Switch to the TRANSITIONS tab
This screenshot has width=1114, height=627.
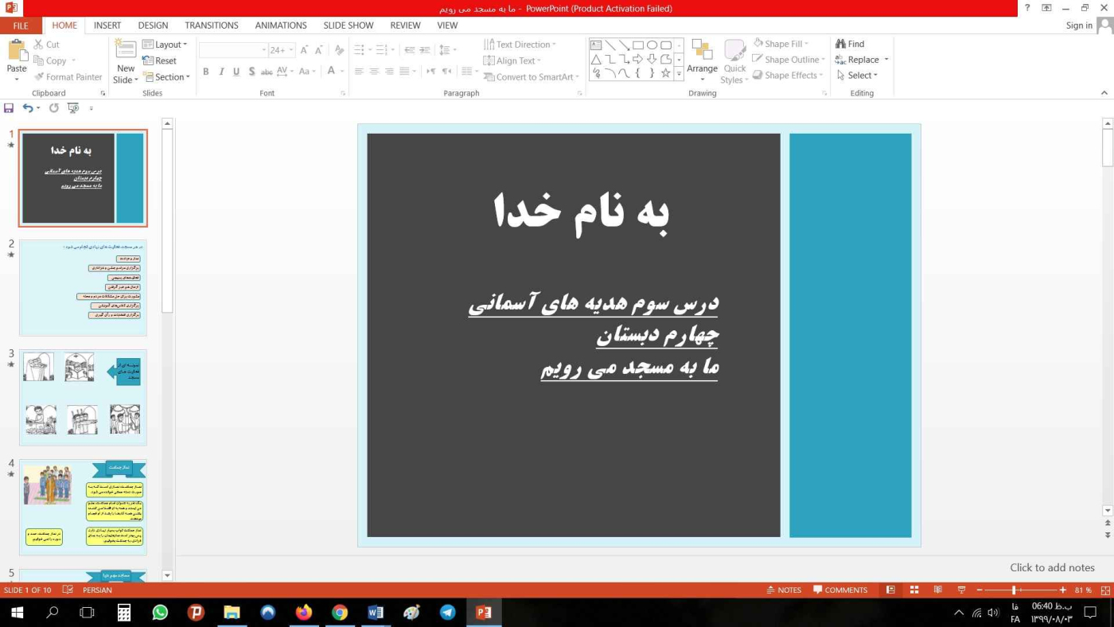click(x=212, y=25)
